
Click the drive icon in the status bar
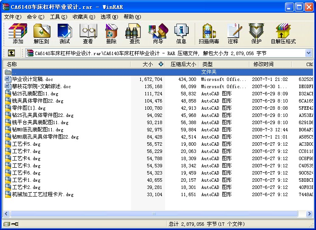click(x=7, y=224)
